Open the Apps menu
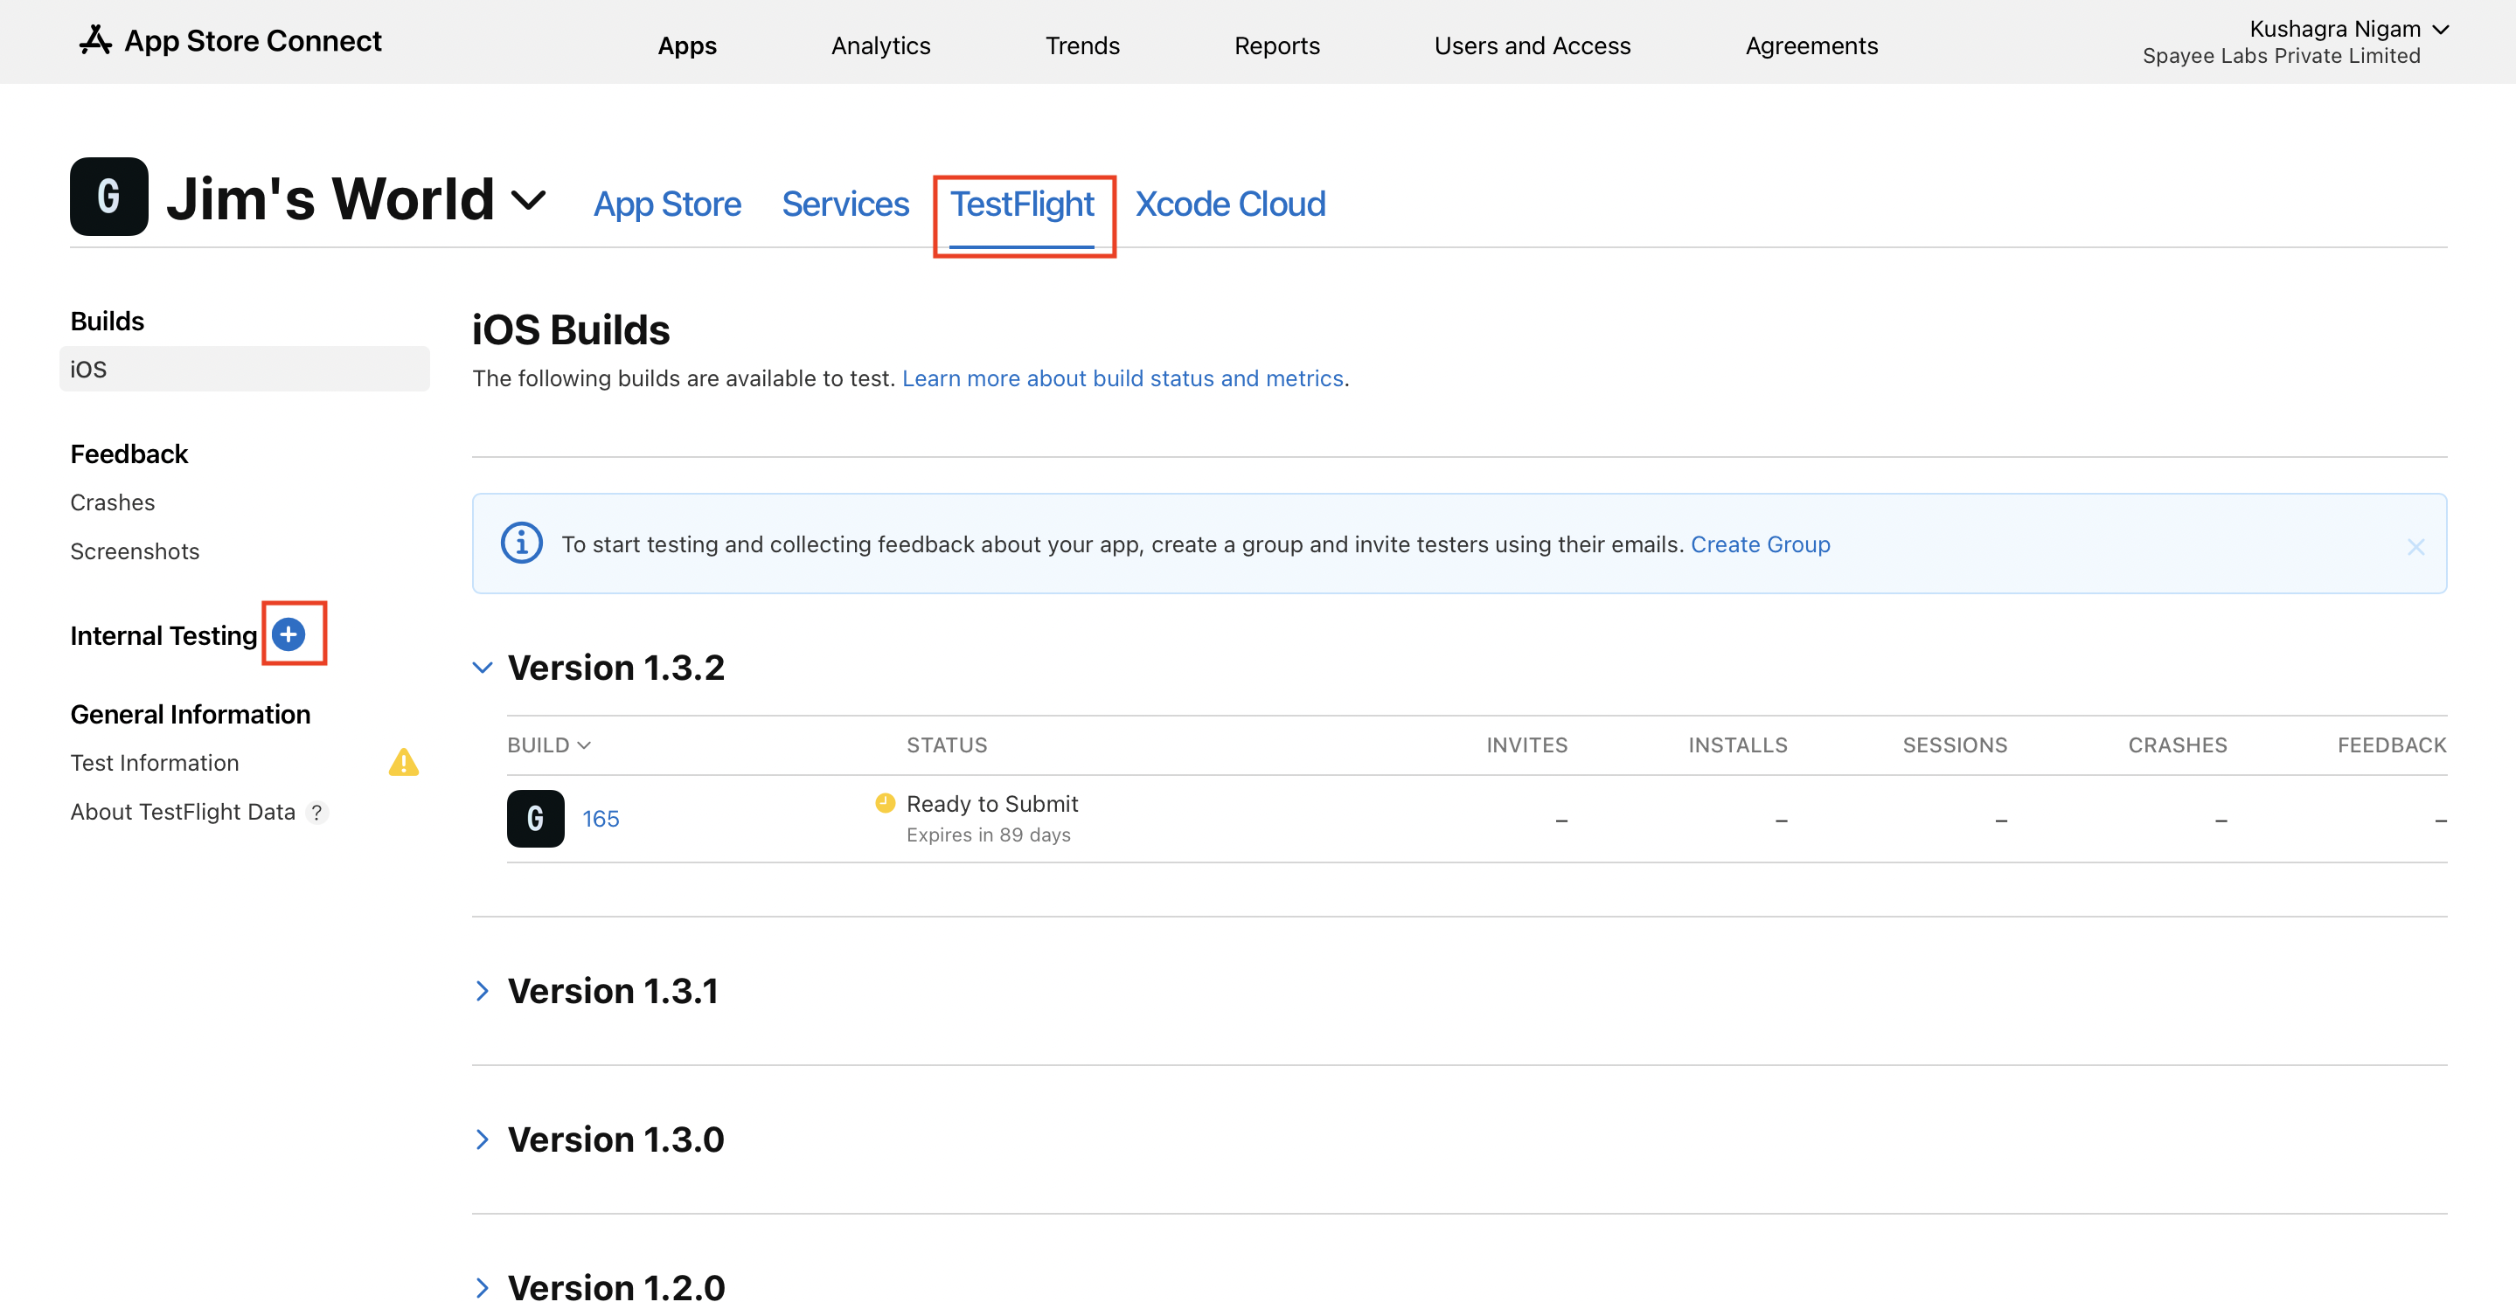2516x1302 pixels. (x=686, y=45)
